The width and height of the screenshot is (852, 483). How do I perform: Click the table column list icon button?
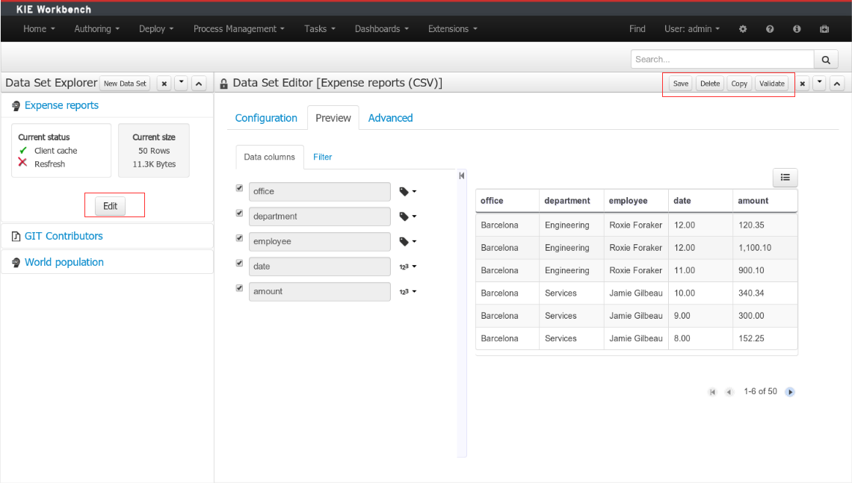(x=785, y=178)
